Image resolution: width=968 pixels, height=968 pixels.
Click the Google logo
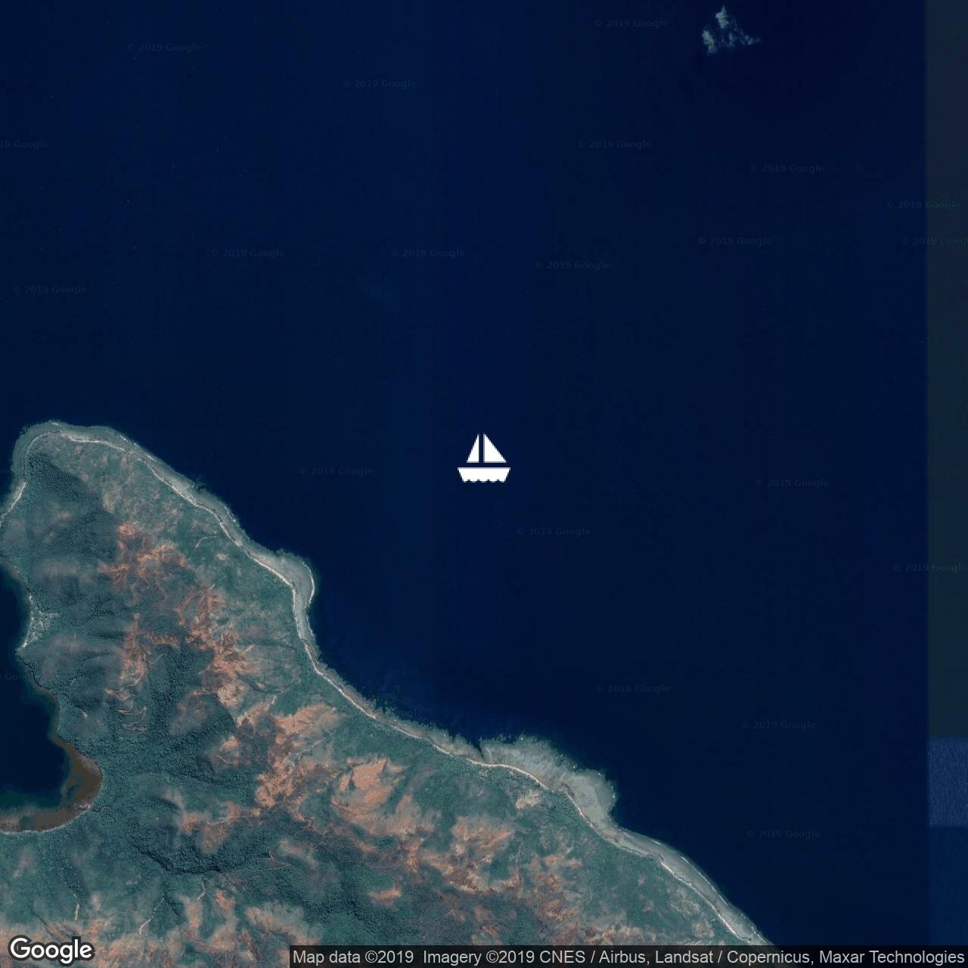51,950
